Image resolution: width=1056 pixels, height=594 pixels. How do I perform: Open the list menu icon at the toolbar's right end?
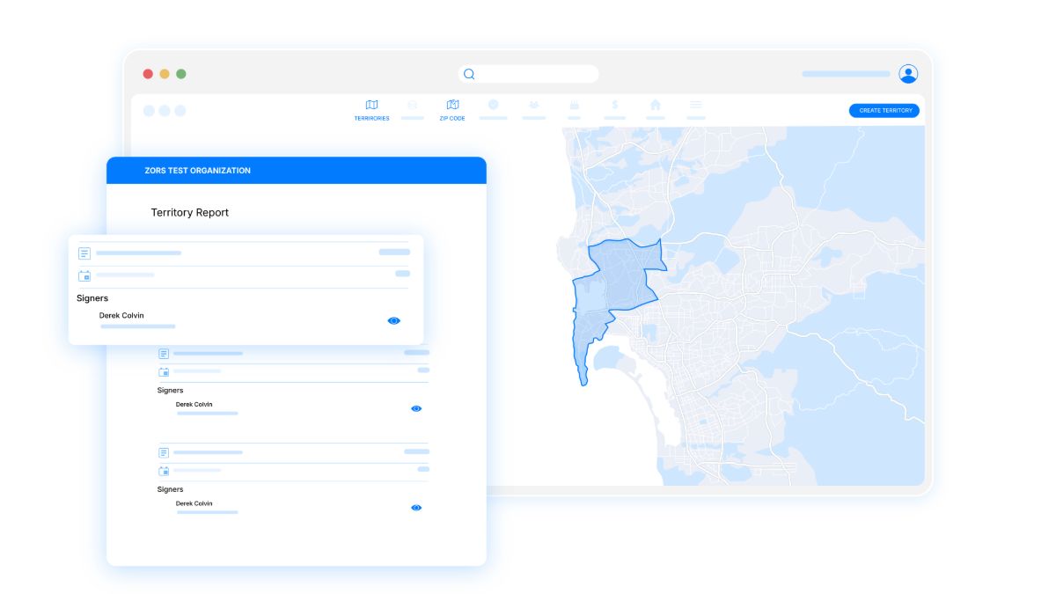(x=695, y=104)
